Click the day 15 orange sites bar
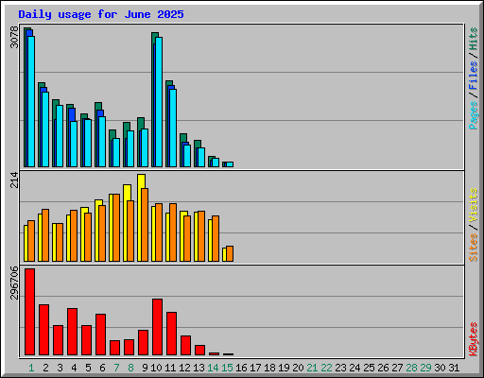Viewport: 484px width, 378px height. (230, 254)
